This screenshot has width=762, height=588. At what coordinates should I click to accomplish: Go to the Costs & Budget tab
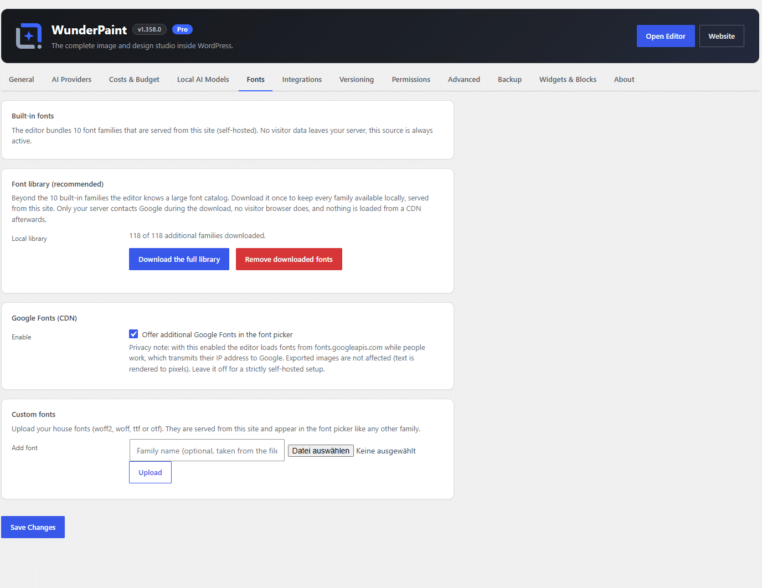[134, 80]
